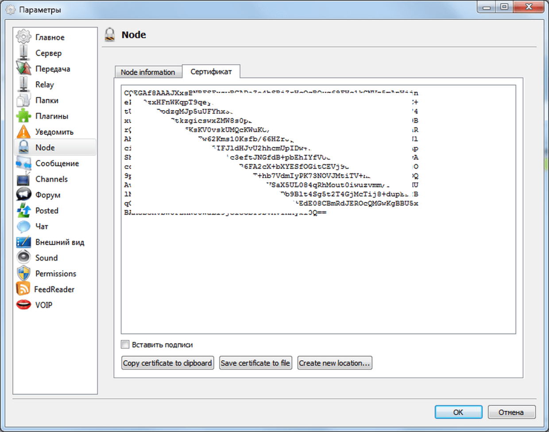Open the Sound speaker icon
Screen dimensions: 549x432
pyautogui.click(x=24, y=258)
